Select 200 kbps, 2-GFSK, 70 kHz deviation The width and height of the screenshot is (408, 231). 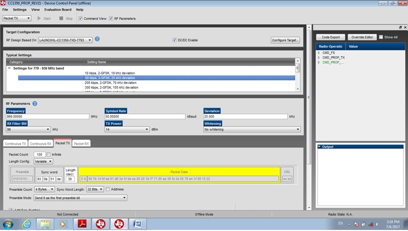tap(110, 83)
